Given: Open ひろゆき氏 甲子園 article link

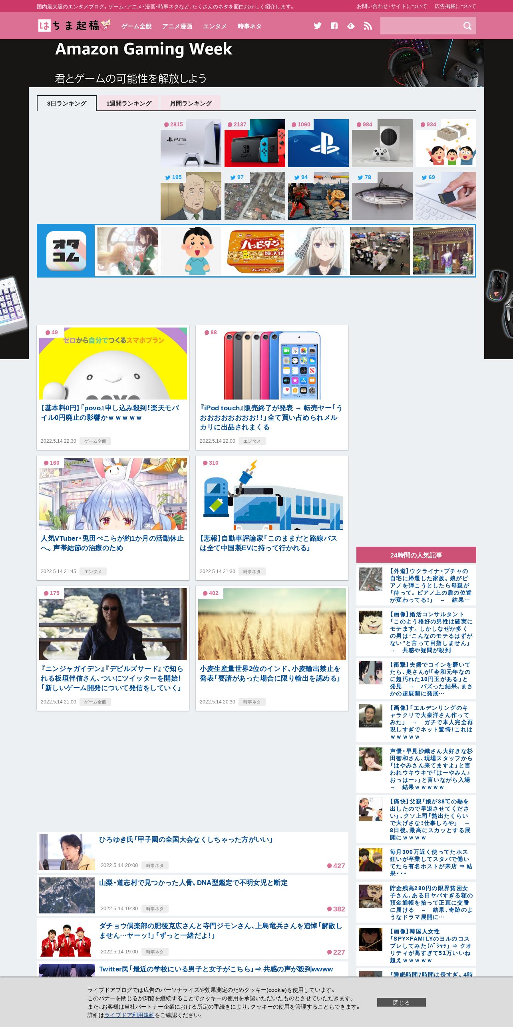Looking at the screenshot, I should tap(186, 839).
